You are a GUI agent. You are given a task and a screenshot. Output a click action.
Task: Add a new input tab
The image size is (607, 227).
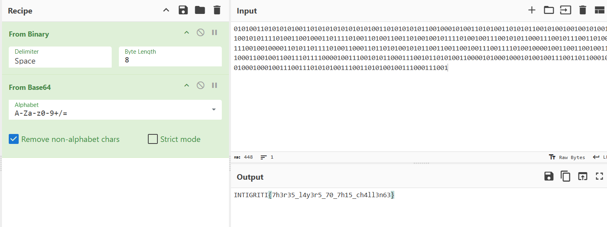pos(531,10)
